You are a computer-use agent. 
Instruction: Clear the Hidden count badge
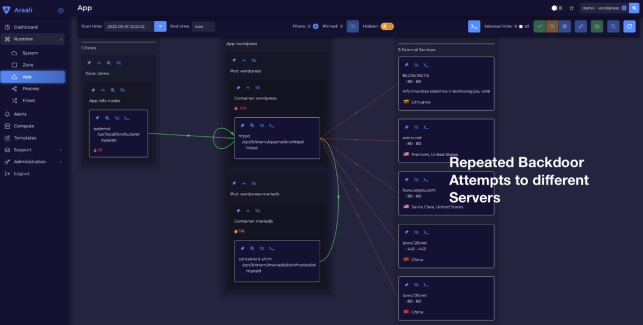(x=390, y=26)
